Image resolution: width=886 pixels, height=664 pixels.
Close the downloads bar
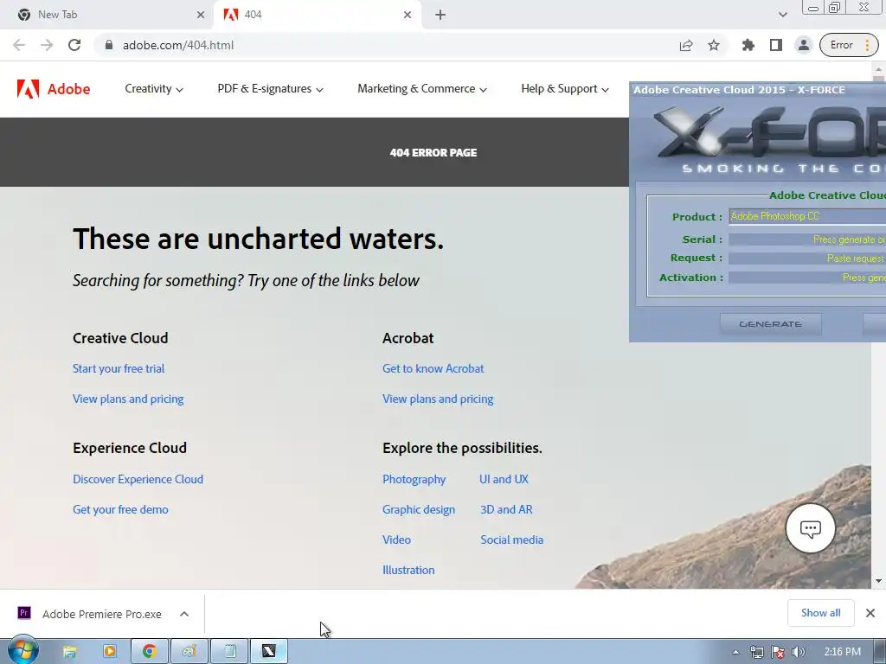click(x=870, y=613)
